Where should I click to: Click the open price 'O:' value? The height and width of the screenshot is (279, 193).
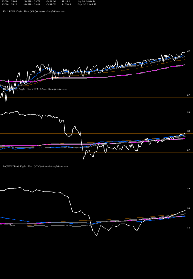click(x=51, y=2)
